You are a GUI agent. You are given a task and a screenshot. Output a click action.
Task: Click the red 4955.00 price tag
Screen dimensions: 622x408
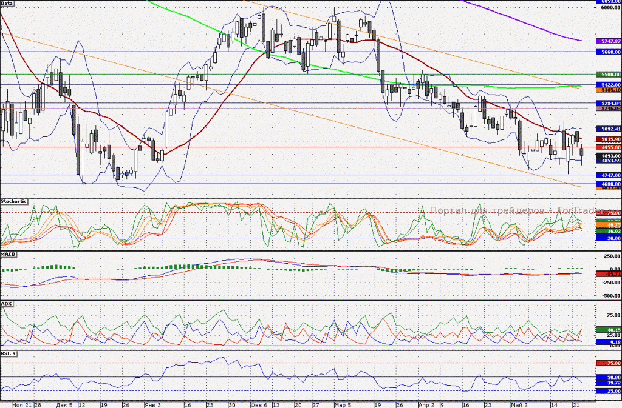609,147
